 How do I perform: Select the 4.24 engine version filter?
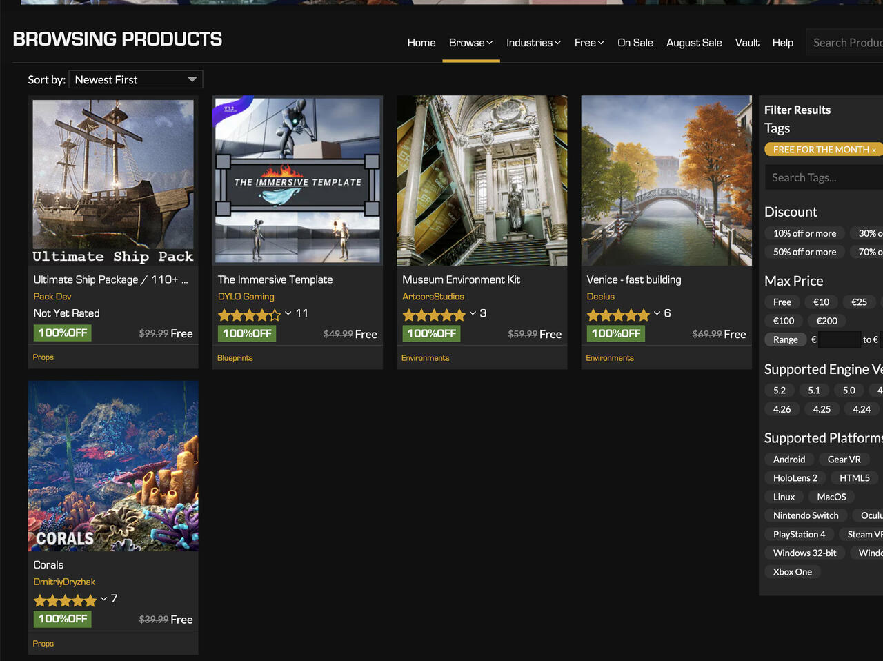(862, 409)
